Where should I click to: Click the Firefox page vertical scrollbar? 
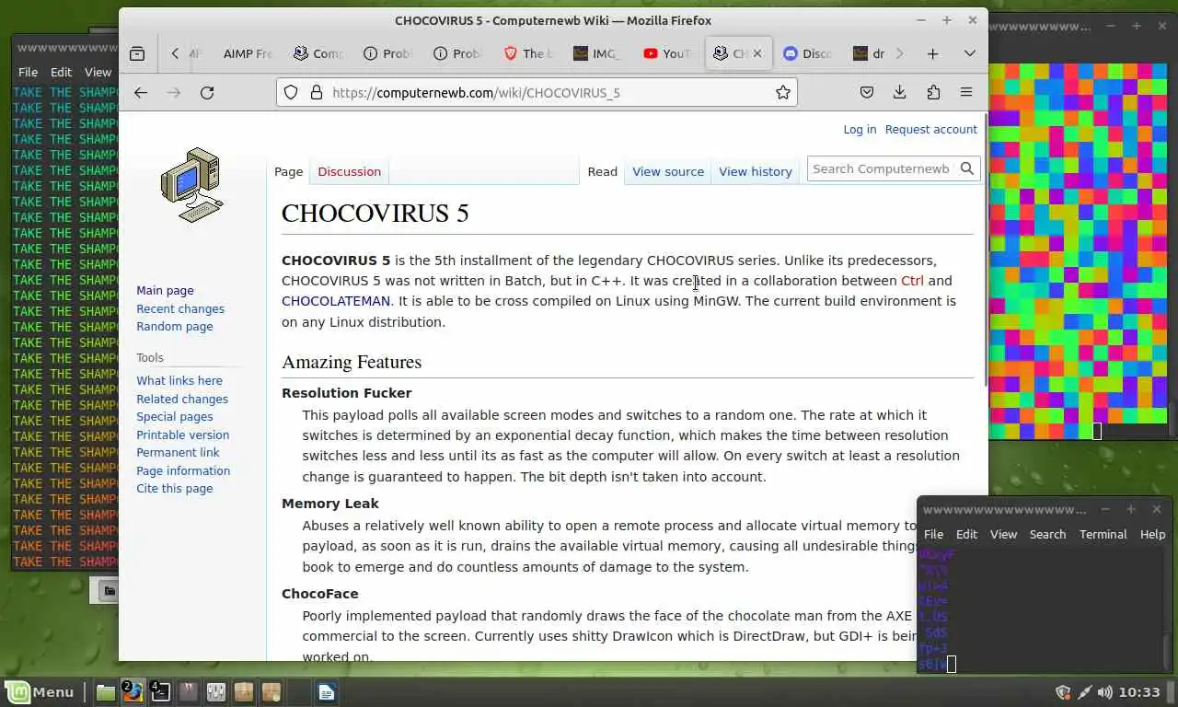(986, 249)
